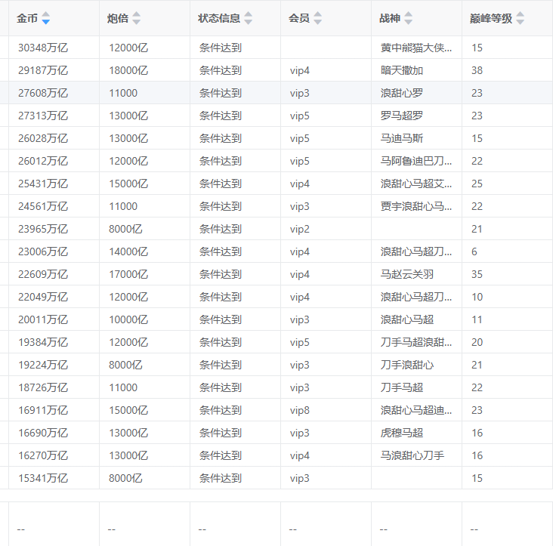Click the sort arrows beside 炮倍 header

pos(136,18)
